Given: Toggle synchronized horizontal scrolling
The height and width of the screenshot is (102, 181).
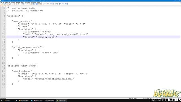Looking at the screenshot, I should click(x=31, y=4).
